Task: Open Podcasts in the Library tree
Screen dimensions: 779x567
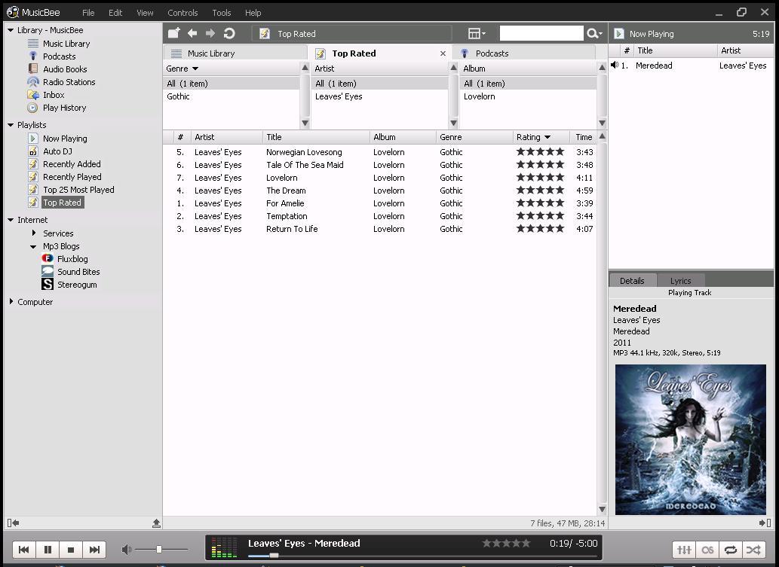Action: [x=59, y=56]
